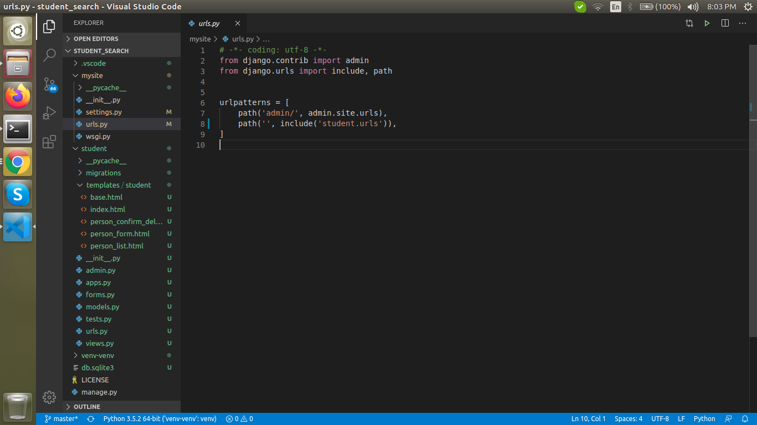Launch Firefox from the Ubuntu dock
The image size is (757, 425).
[x=18, y=96]
